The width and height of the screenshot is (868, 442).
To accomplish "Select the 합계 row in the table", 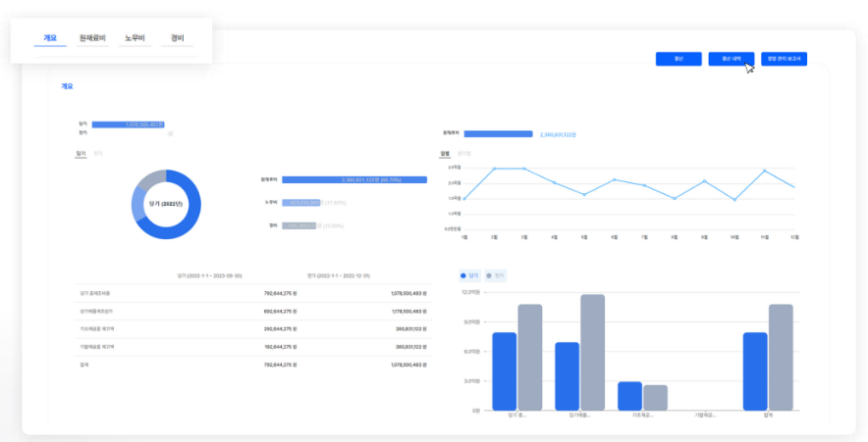I will [x=253, y=365].
